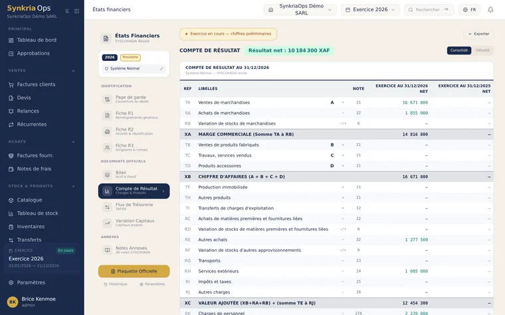Viewport: 505px width, 315px height.
Task: Click the Provisoire badge
Action: point(130,57)
